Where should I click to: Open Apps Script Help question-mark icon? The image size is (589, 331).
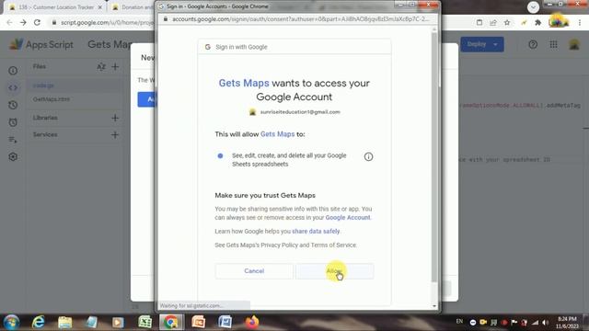point(533,44)
